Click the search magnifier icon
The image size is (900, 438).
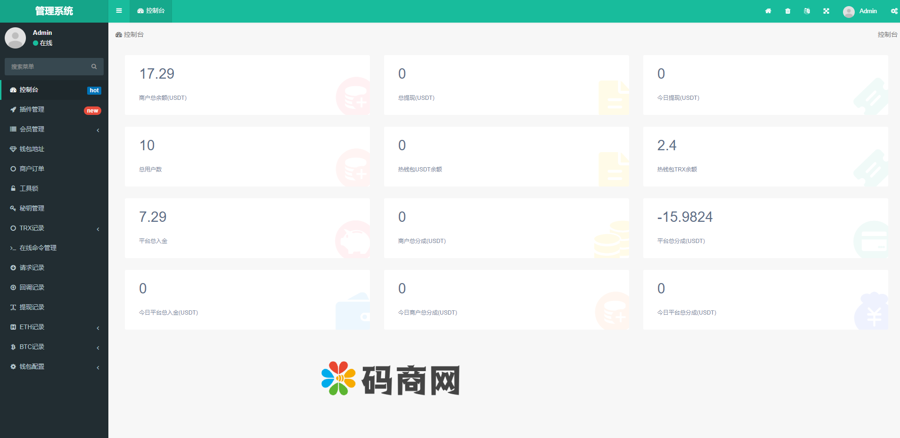(x=94, y=67)
